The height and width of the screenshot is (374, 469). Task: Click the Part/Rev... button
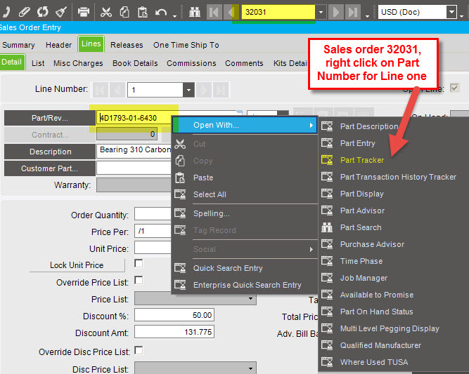[50, 118]
